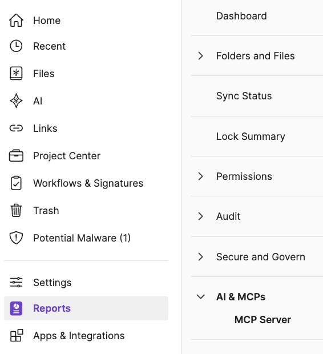Open the Dashboard report
The image size is (323, 354).
(241, 16)
